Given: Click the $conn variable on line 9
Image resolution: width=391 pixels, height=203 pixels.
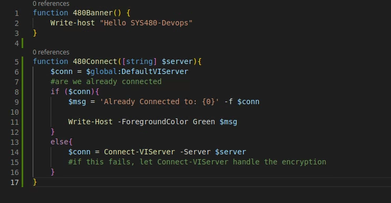Looking at the screenshot, I should click(x=249, y=101).
